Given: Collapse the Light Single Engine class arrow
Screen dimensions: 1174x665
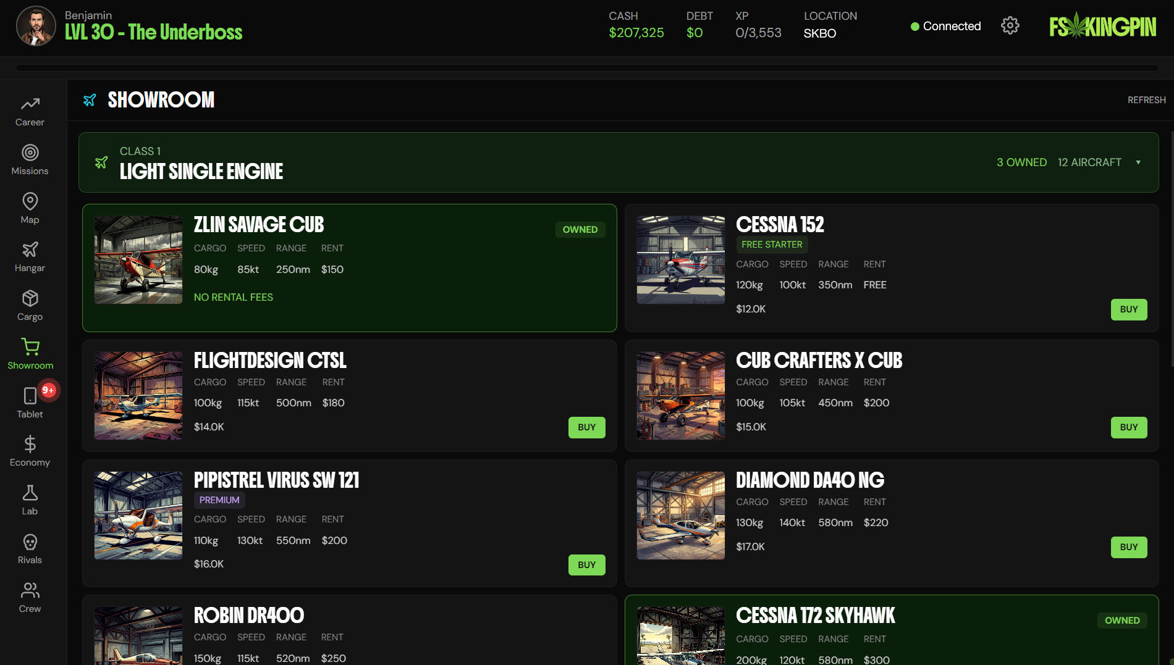Looking at the screenshot, I should tap(1138, 162).
